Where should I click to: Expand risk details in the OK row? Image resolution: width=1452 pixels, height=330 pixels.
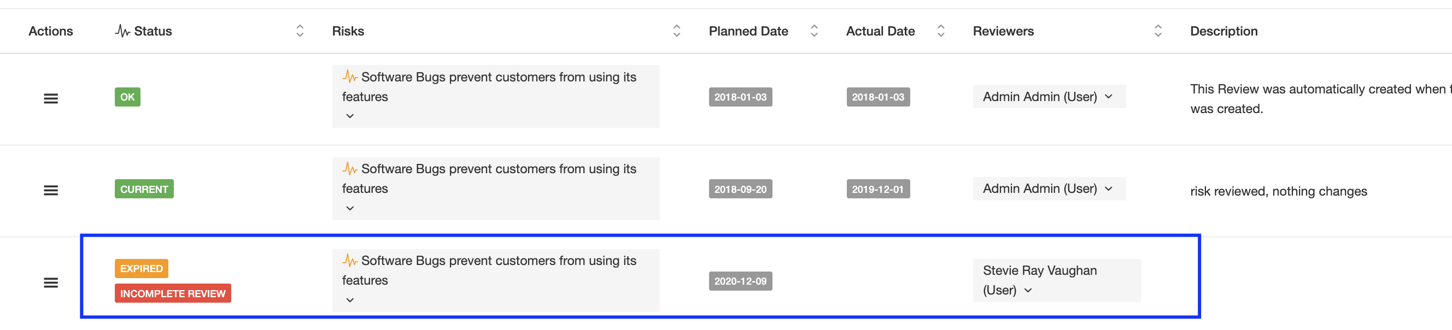(350, 116)
